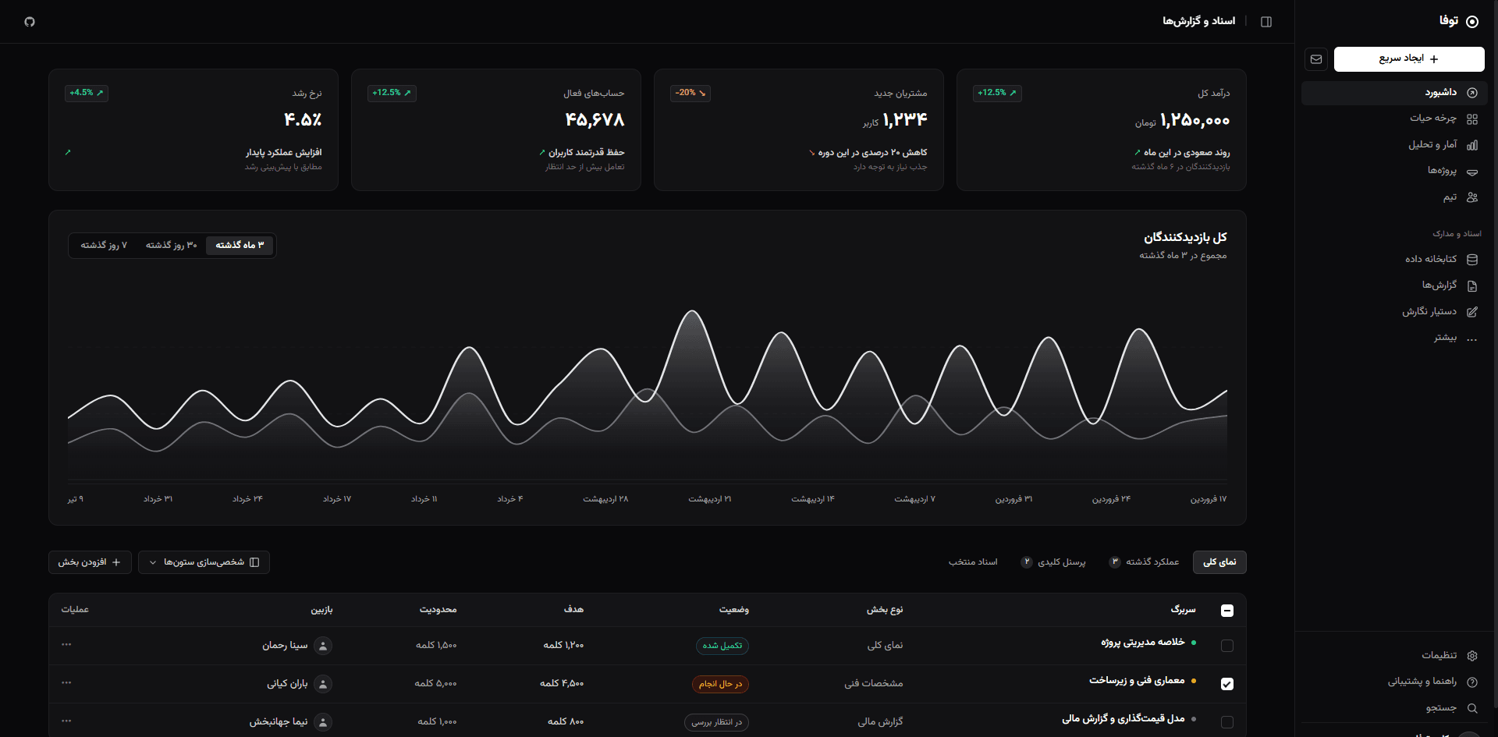Screen dimensions: 1498x737
Task: Click the -20% trend badge
Action: click(x=690, y=93)
